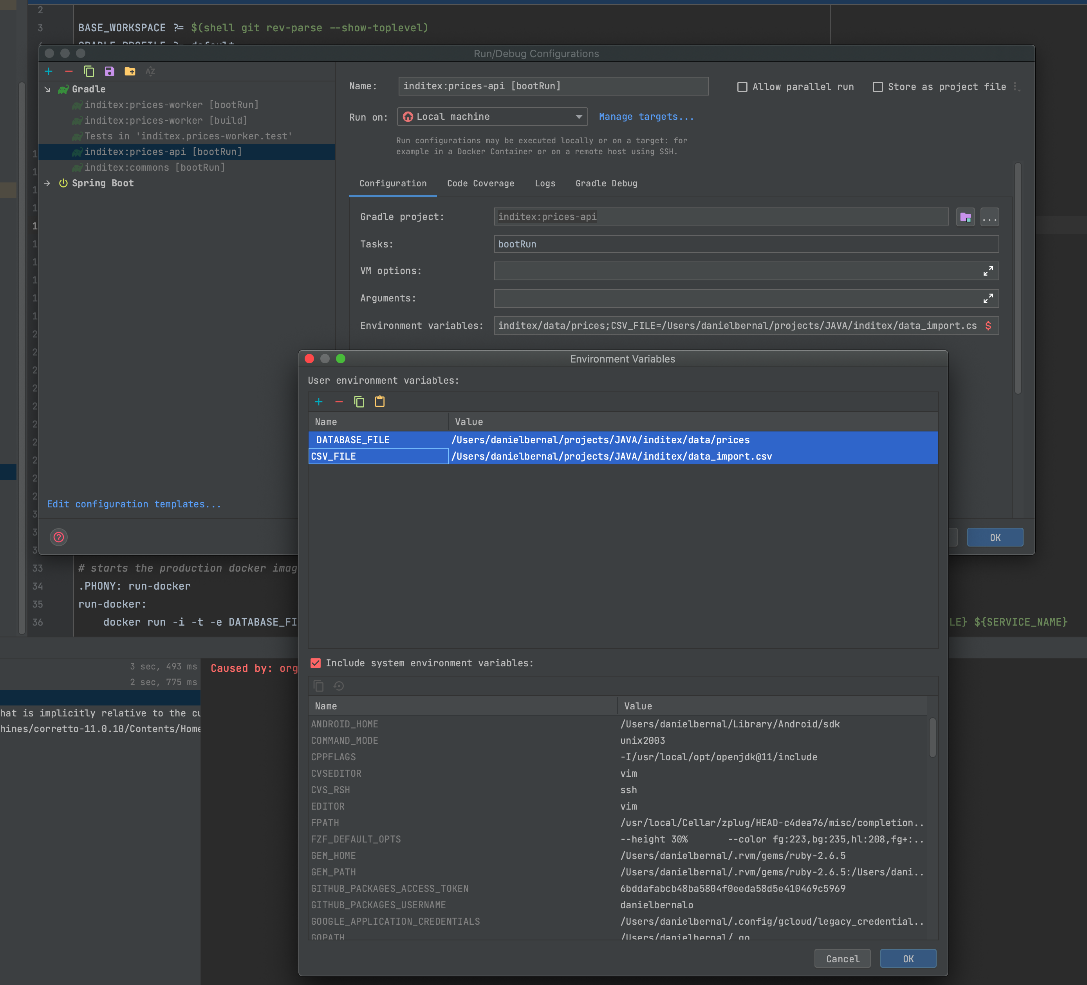
Task: Check Store as project file
Action: (878, 87)
